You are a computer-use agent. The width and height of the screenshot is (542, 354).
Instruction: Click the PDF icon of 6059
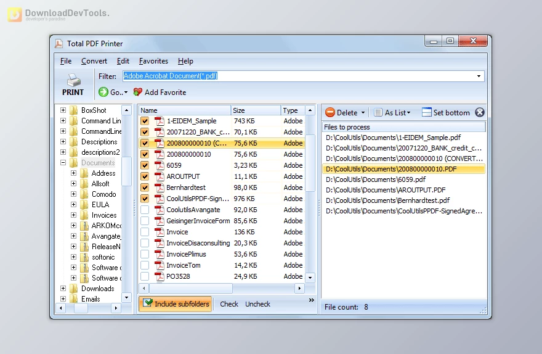[159, 165]
